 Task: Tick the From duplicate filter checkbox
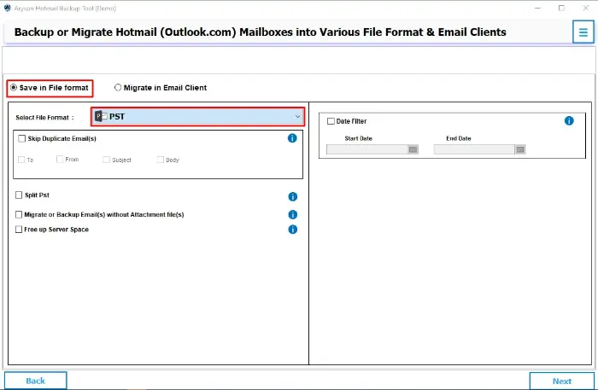point(60,159)
